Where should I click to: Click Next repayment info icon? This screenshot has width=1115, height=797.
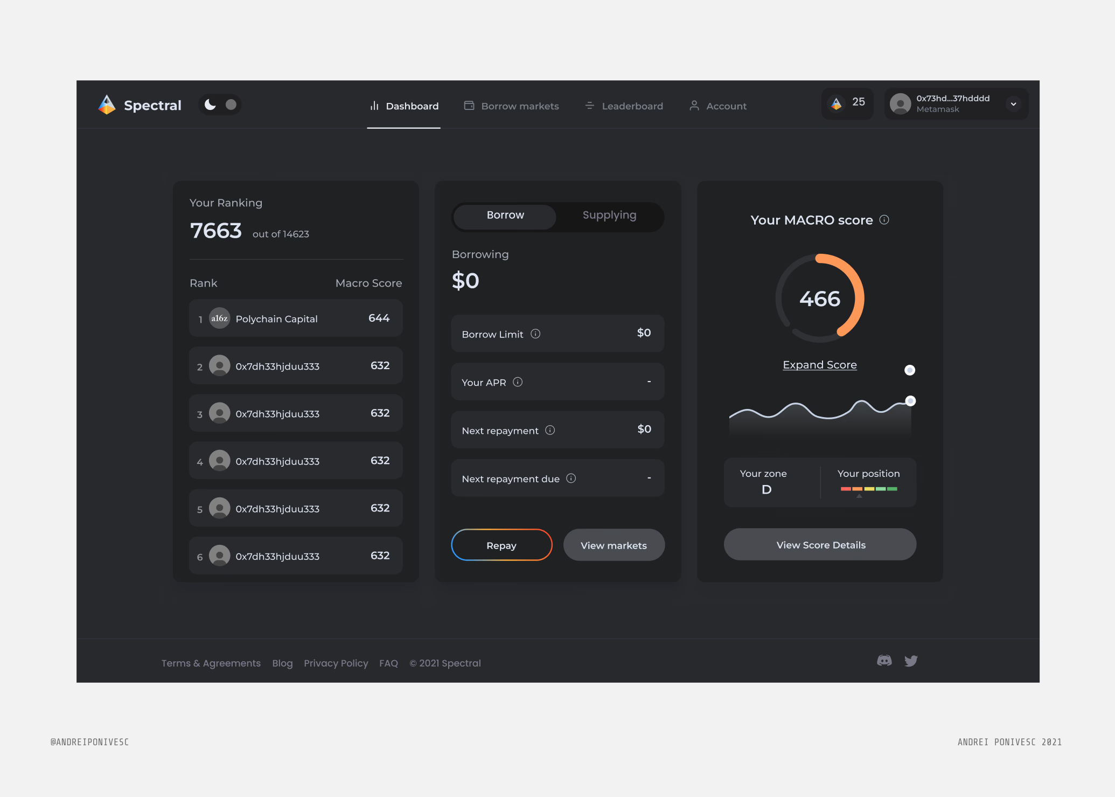click(550, 430)
